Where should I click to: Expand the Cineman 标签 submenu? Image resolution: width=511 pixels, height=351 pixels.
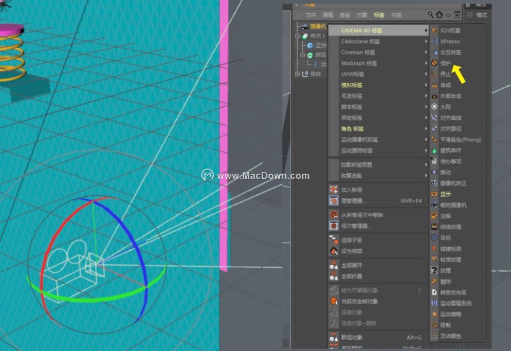pyautogui.click(x=378, y=52)
